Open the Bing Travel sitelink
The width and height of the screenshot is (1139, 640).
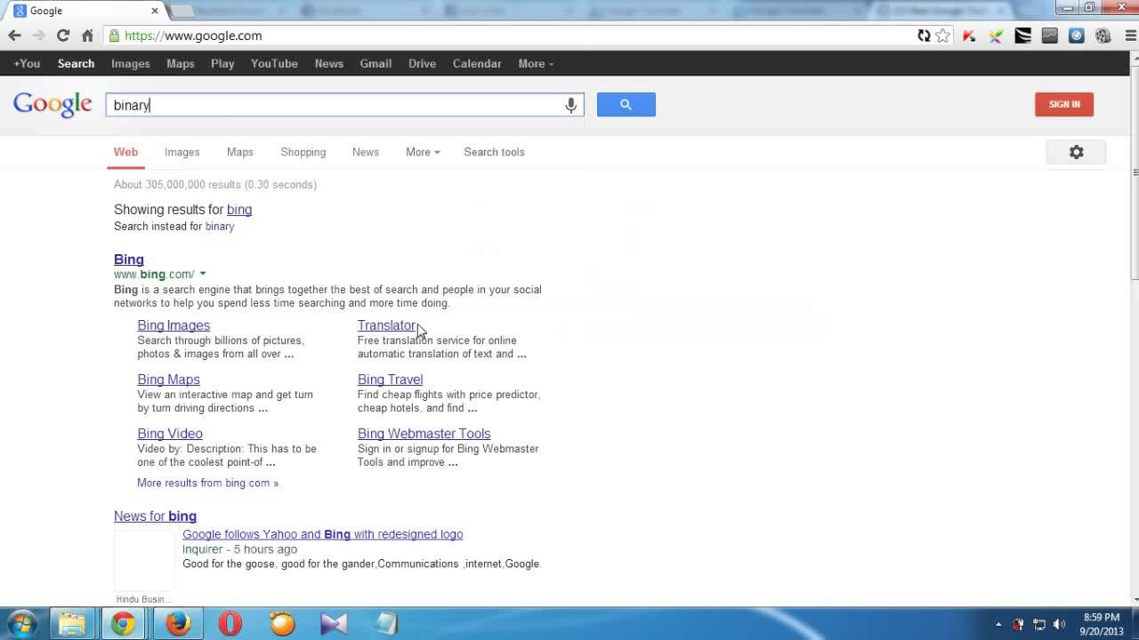(390, 380)
